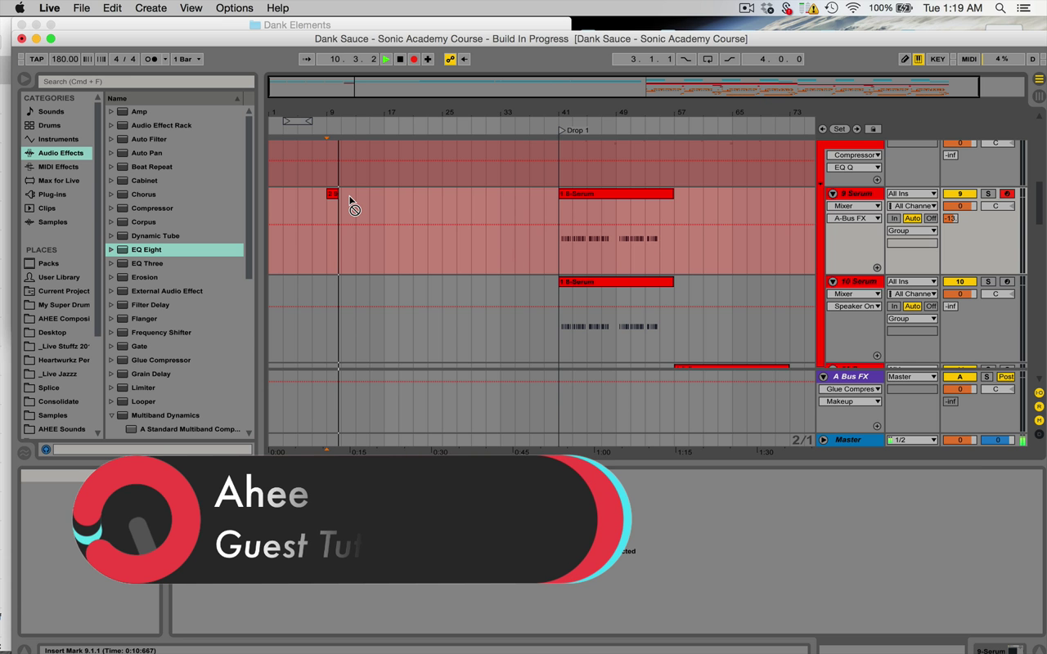Enable the Follow playback button
The height and width of the screenshot is (654, 1047).
(306, 59)
